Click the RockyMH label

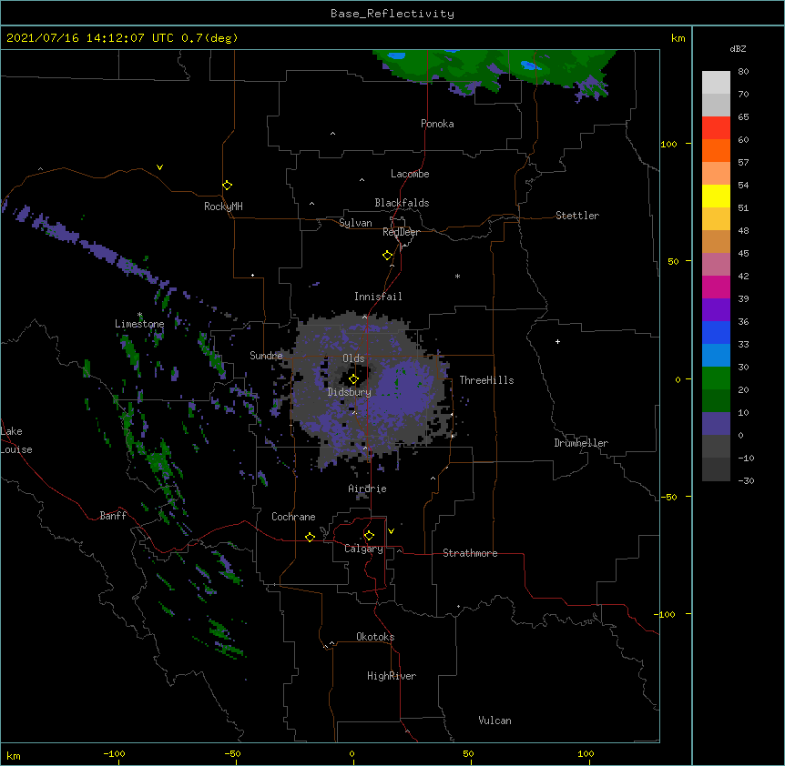pyautogui.click(x=223, y=207)
